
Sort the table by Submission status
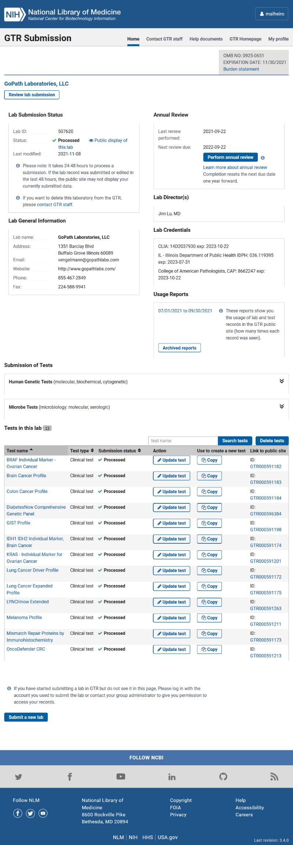click(120, 451)
